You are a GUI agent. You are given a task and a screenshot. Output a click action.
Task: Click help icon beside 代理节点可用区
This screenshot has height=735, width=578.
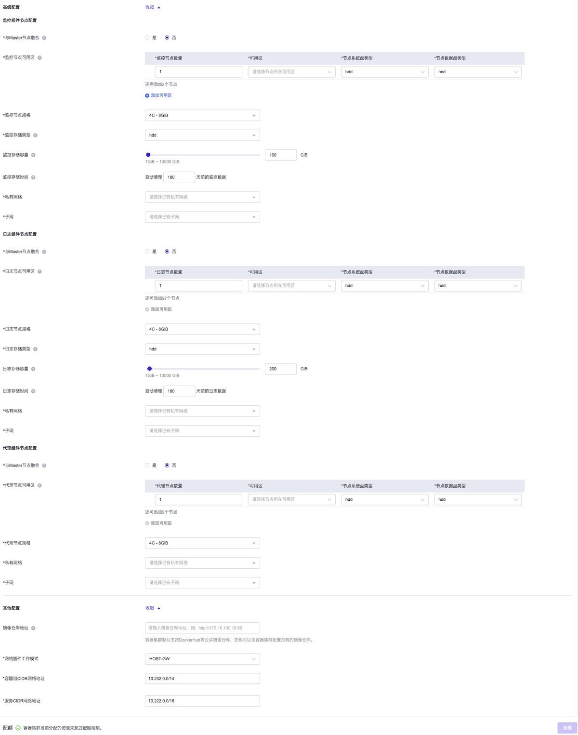[39, 485]
